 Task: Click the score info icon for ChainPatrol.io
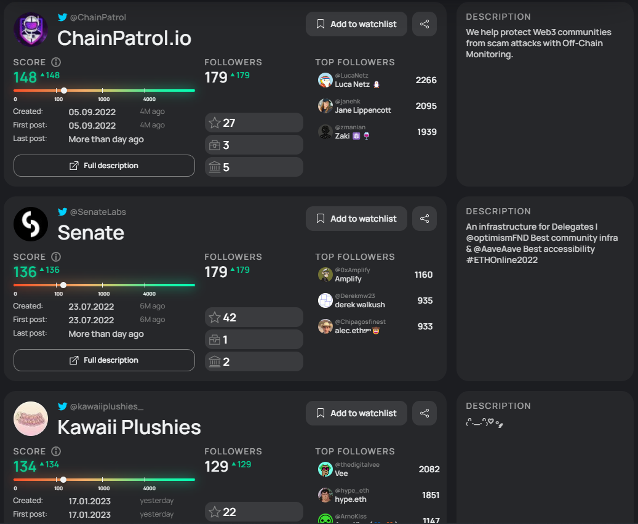point(56,62)
